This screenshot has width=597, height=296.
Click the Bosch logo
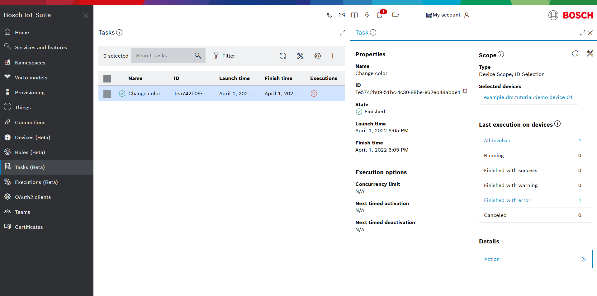click(571, 15)
